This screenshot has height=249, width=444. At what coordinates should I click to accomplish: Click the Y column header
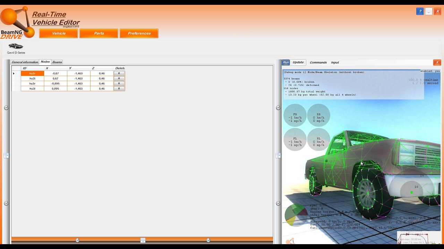(x=79, y=68)
